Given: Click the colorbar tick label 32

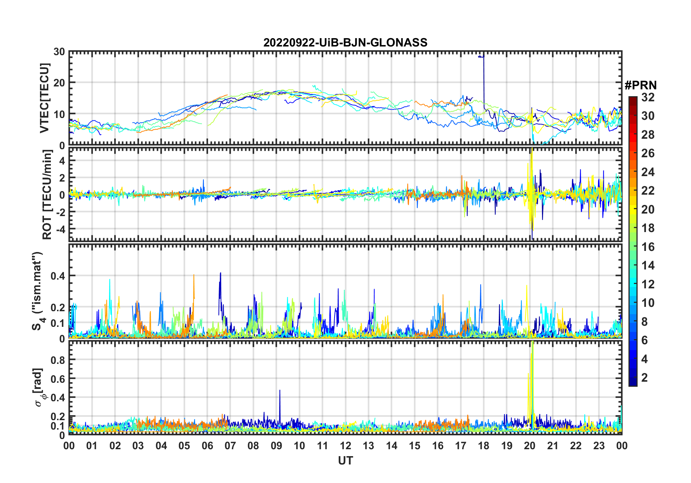Looking at the screenshot, I should (x=648, y=97).
